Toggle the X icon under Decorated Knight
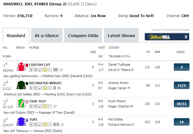The height and width of the screenshot is (134, 193). point(50,88)
